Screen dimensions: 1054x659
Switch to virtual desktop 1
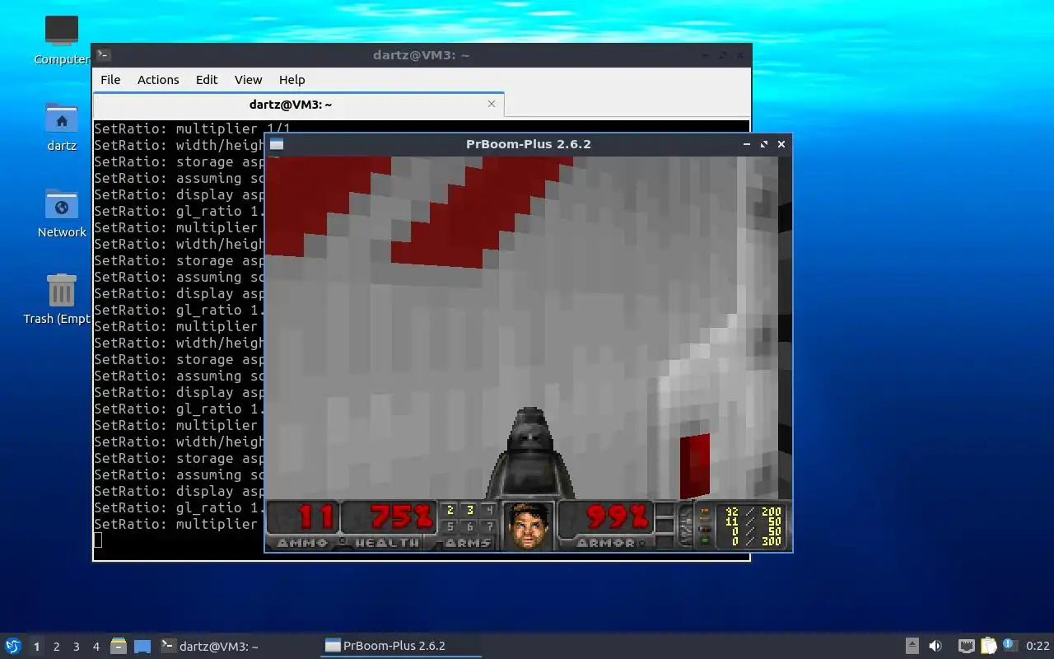coord(36,647)
